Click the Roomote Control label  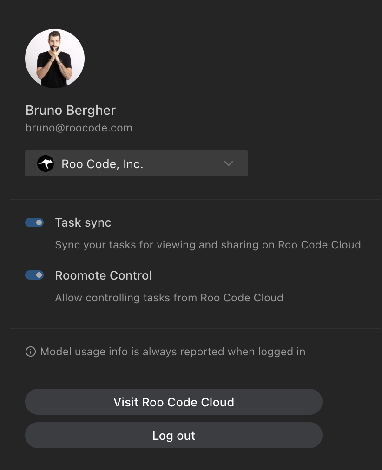pos(103,275)
